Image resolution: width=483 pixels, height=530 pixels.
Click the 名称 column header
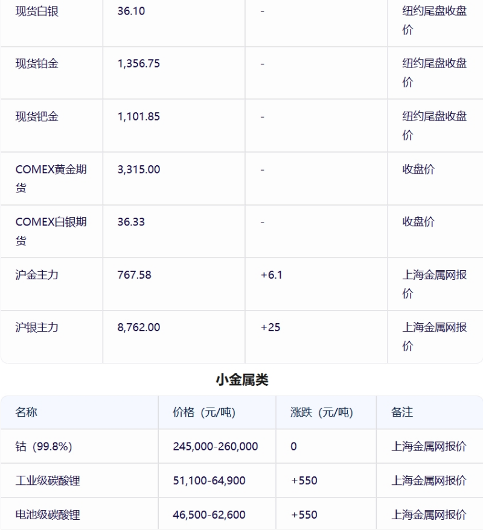tap(27, 412)
